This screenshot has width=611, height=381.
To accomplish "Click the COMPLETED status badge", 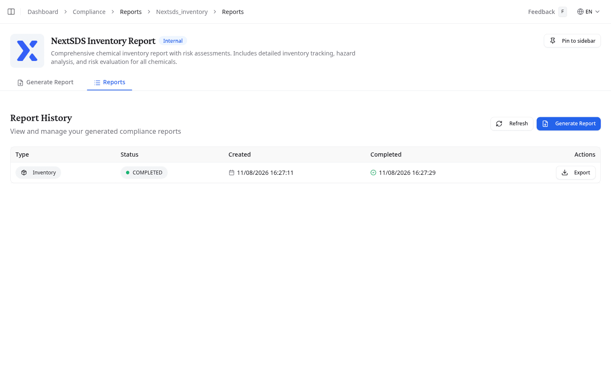I will pos(144,173).
